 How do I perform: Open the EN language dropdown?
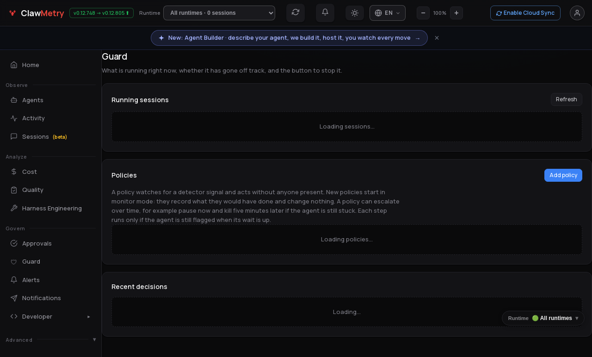[x=388, y=13]
